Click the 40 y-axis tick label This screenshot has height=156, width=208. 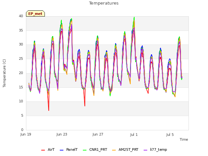[x=21, y=16]
